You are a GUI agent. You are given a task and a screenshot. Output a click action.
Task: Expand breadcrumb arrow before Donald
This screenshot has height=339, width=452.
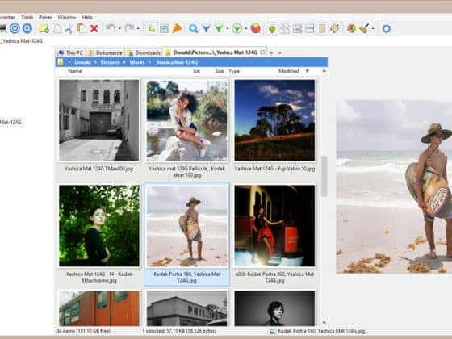[69, 62]
